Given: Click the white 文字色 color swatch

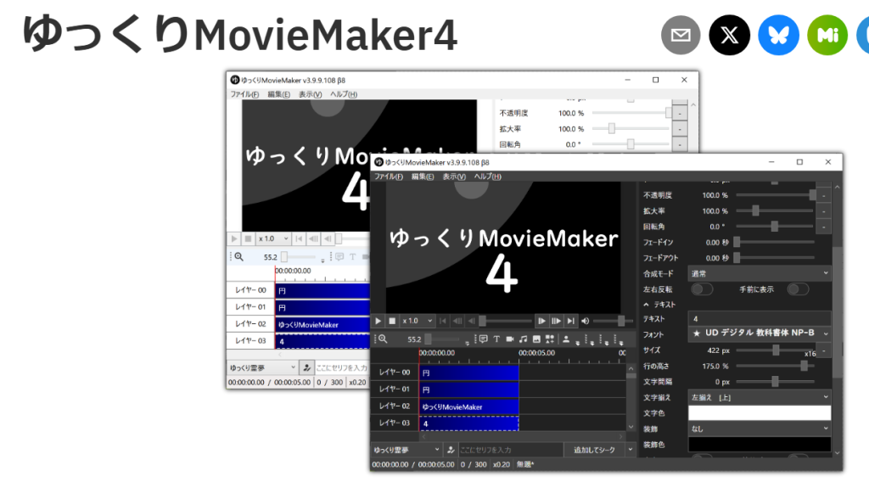Looking at the screenshot, I should point(760,412).
